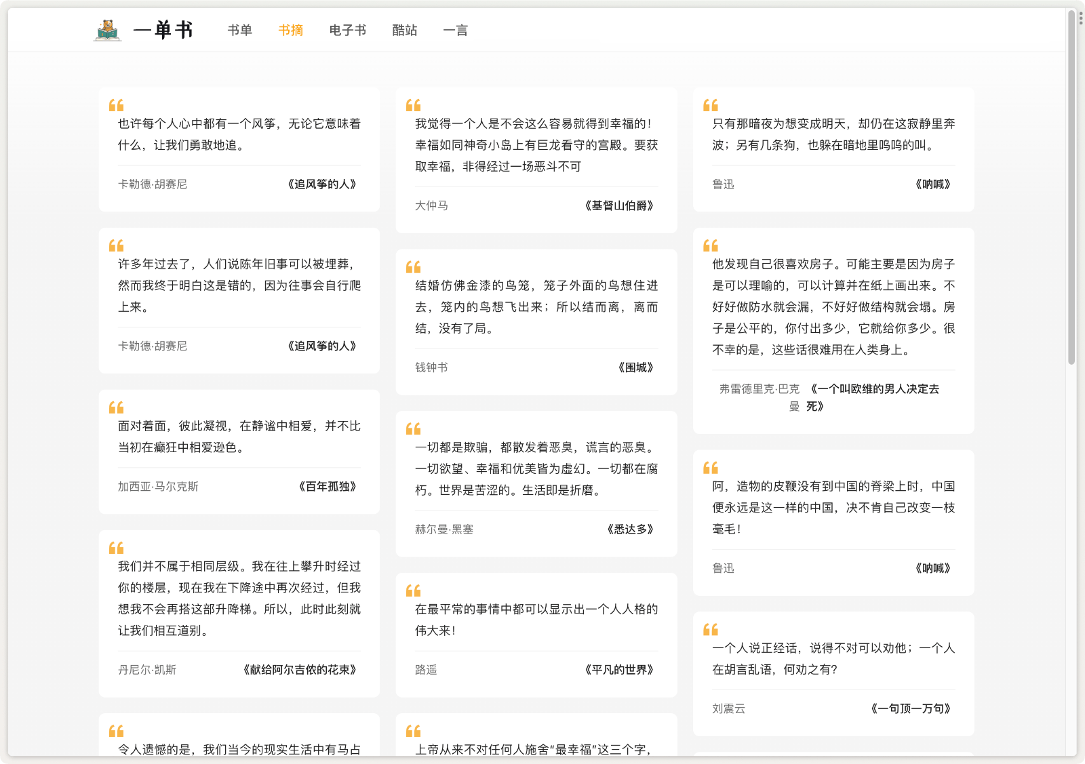Image resolution: width=1085 pixels, height=764 pixels.
Task: Click the book title 《基督山伯爵》
Action: coord(619,205)
